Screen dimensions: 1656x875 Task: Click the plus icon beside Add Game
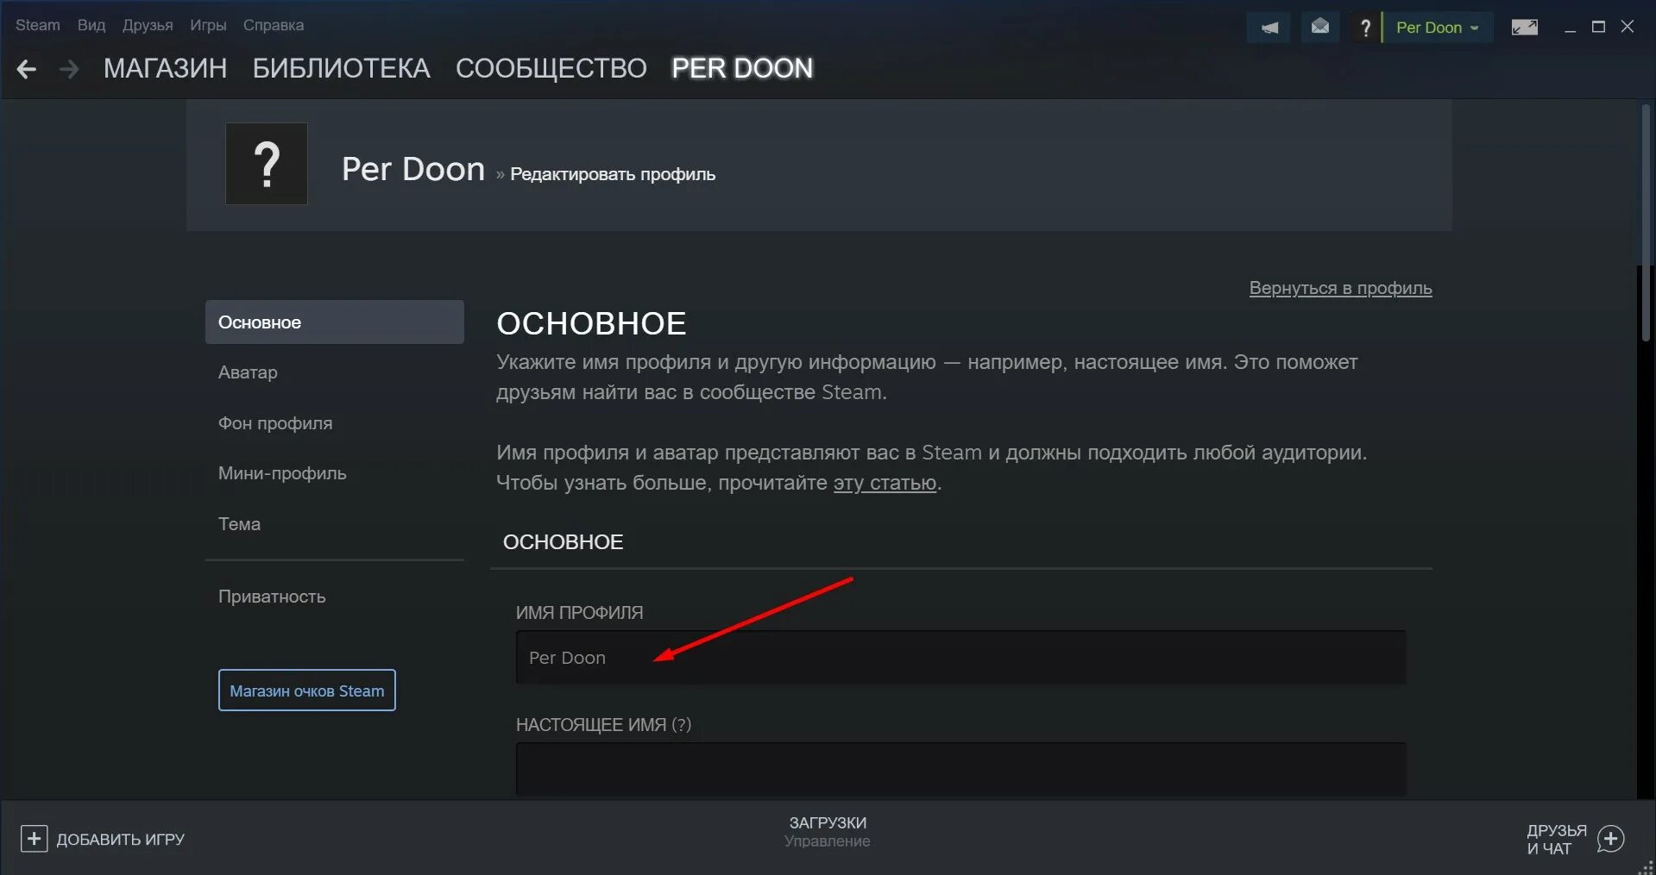click(x=34, y=839)
